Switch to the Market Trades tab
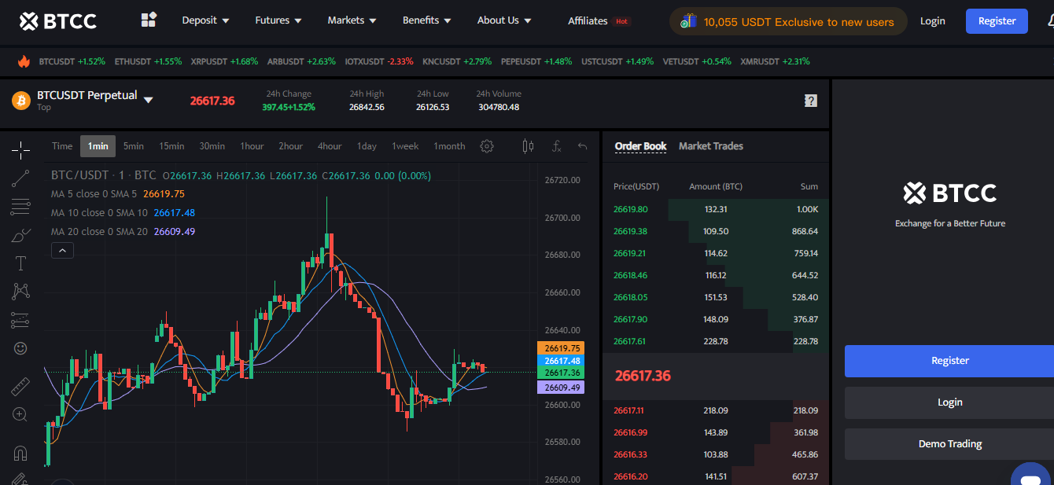This screenshot has width=1054, height=485. point(710,146)
